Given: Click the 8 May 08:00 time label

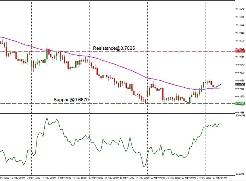Looking at the screenshot, I should pos(64,178).
